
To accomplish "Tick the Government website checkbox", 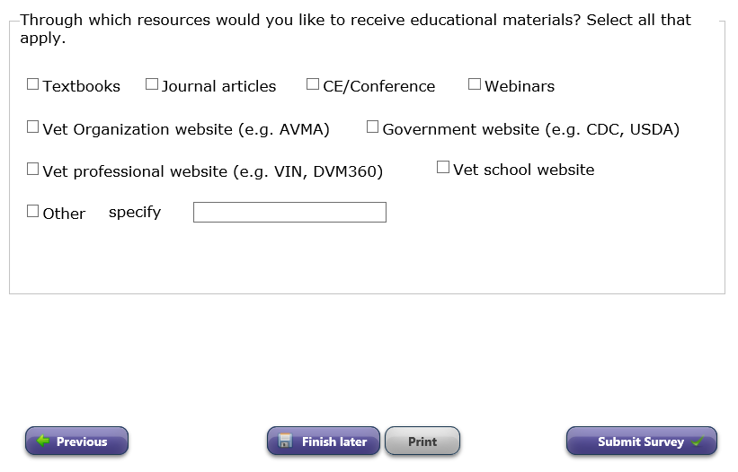I will [x=373, y=127].
